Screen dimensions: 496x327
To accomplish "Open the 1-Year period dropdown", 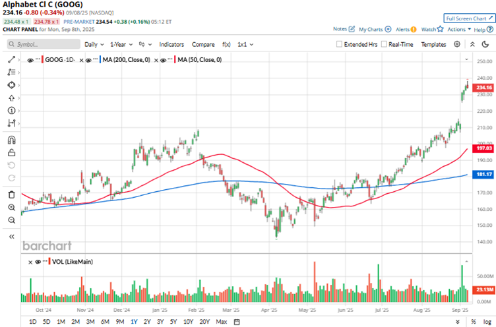I will click(121, 44).
